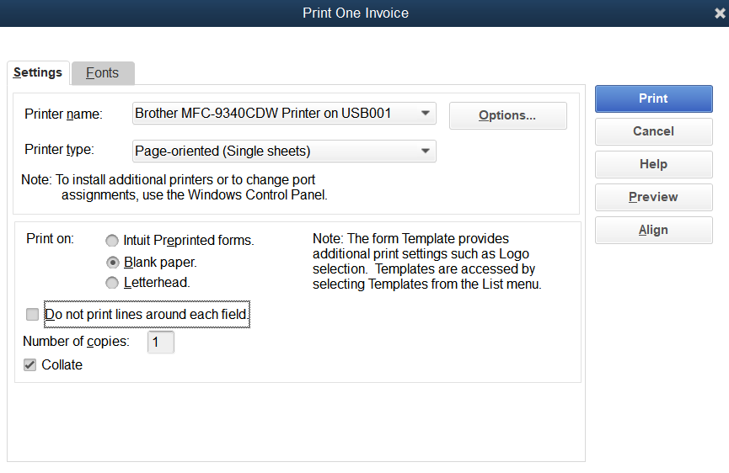Expand the Printer type dropdown
Image resolution: width=729 pixels, height=473 pixels.
(x=426, y=151)
